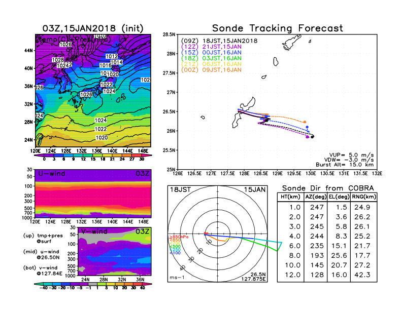Select azimuth 247 in the 1.0 km row
402x310 pixels.
317,207
